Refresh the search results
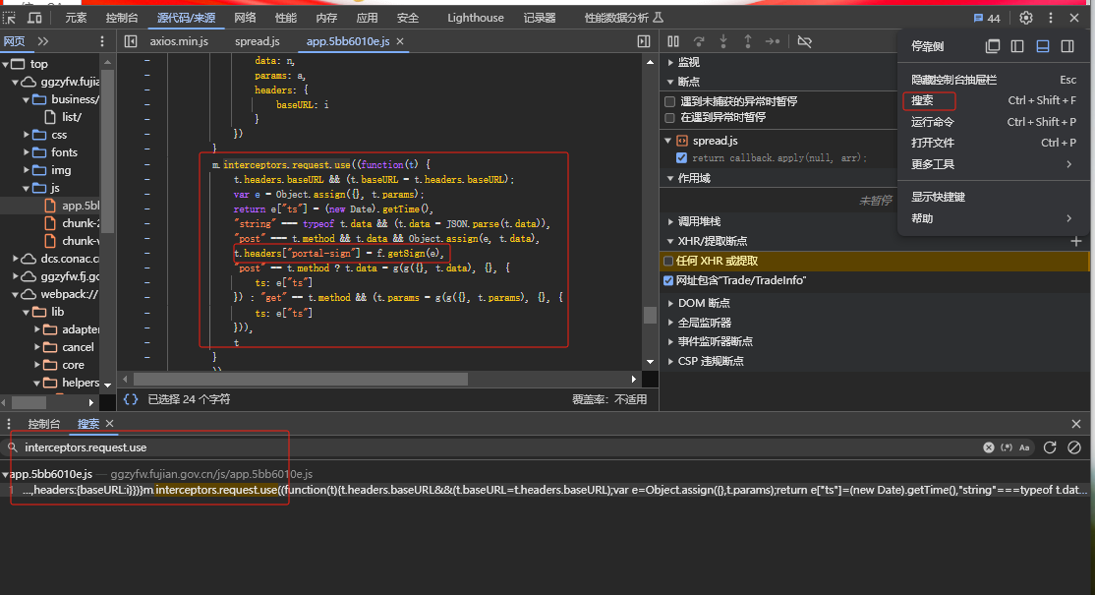 [x=1050, y=447]
